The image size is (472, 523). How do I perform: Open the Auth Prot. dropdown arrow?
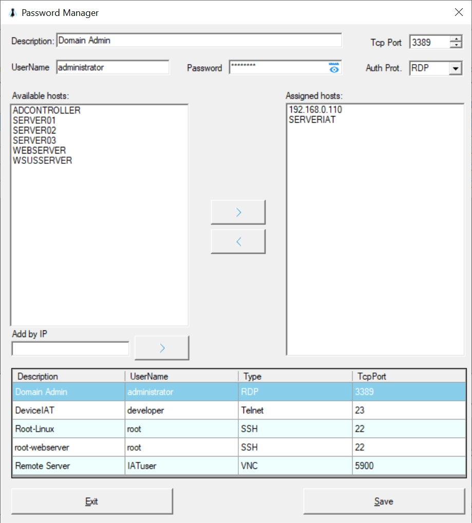point(456,68)
